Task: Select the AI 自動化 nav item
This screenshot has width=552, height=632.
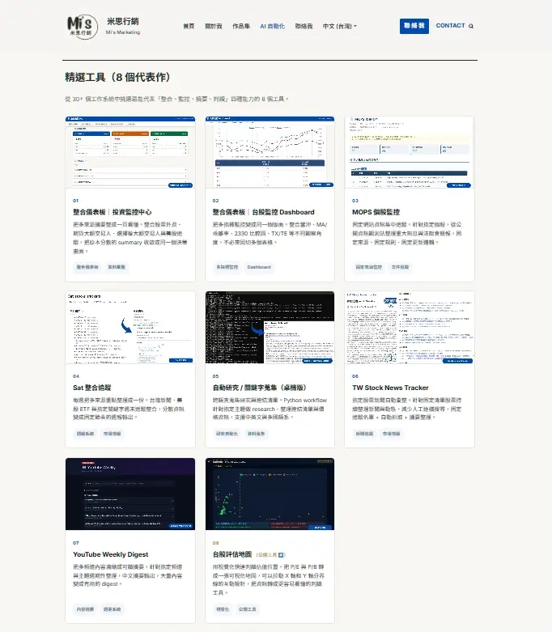Action: 273,26
